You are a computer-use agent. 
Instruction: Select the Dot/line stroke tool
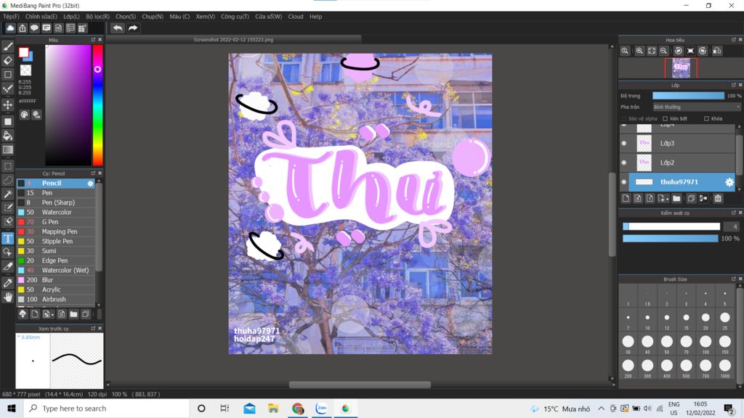point(7,89)
